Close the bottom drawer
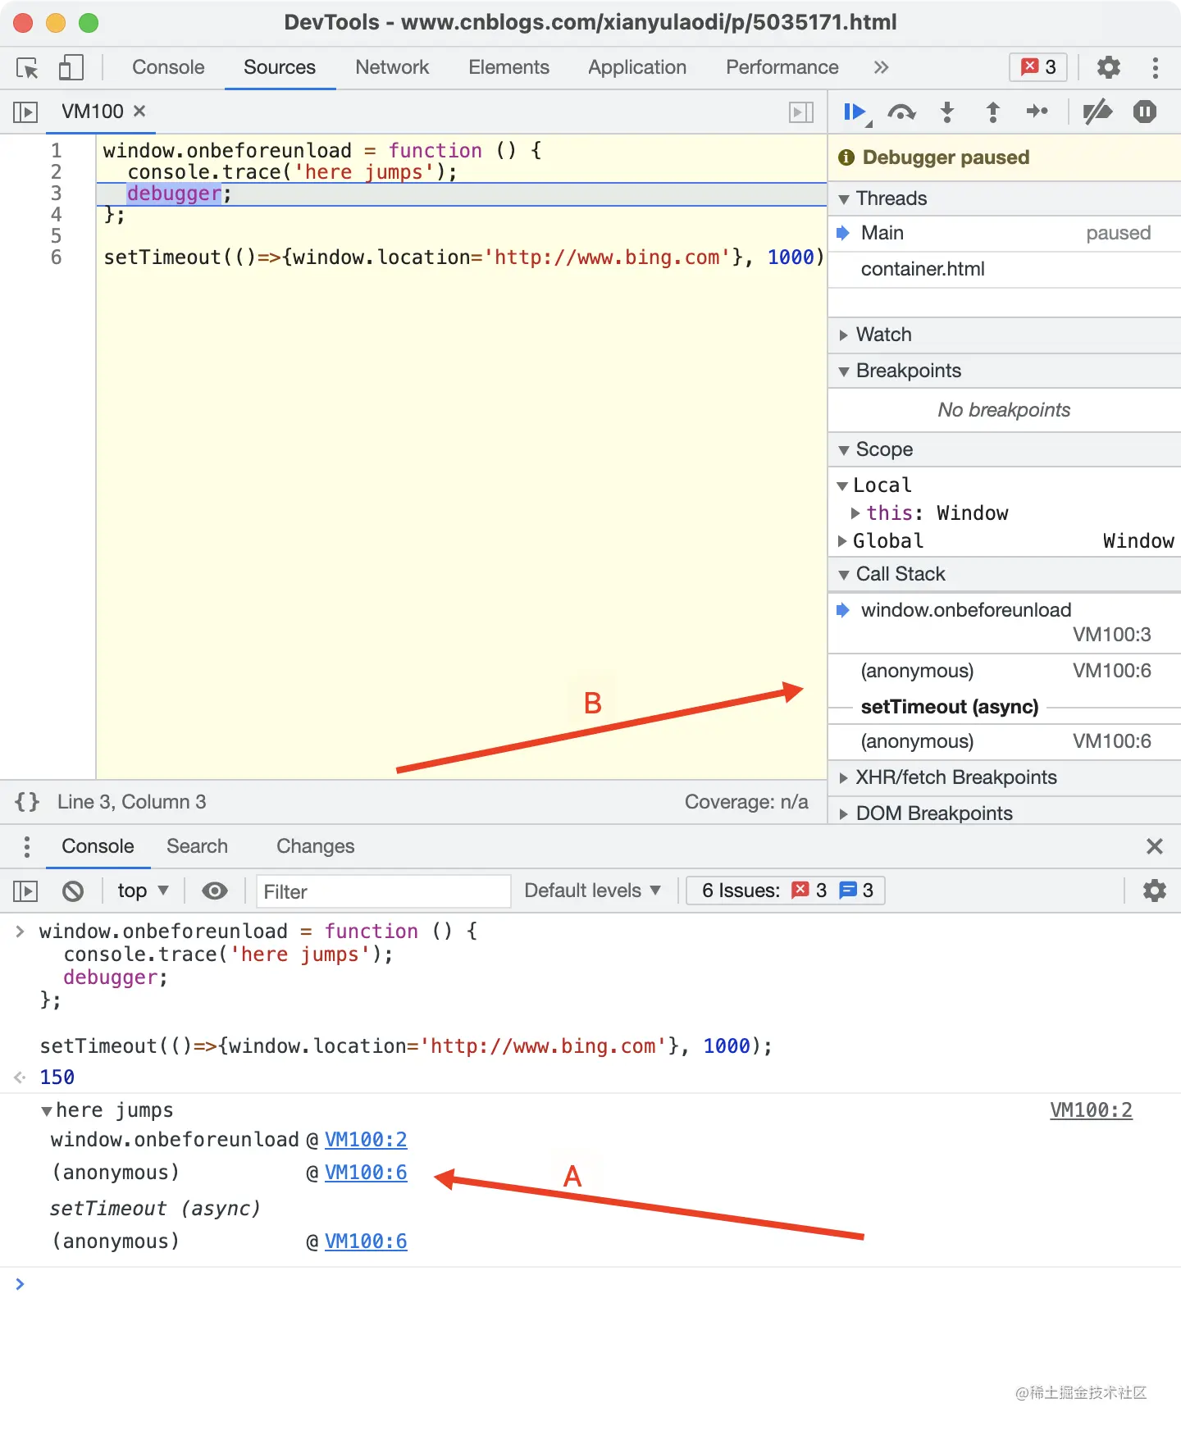1181x1435 pixels. 1154,846
